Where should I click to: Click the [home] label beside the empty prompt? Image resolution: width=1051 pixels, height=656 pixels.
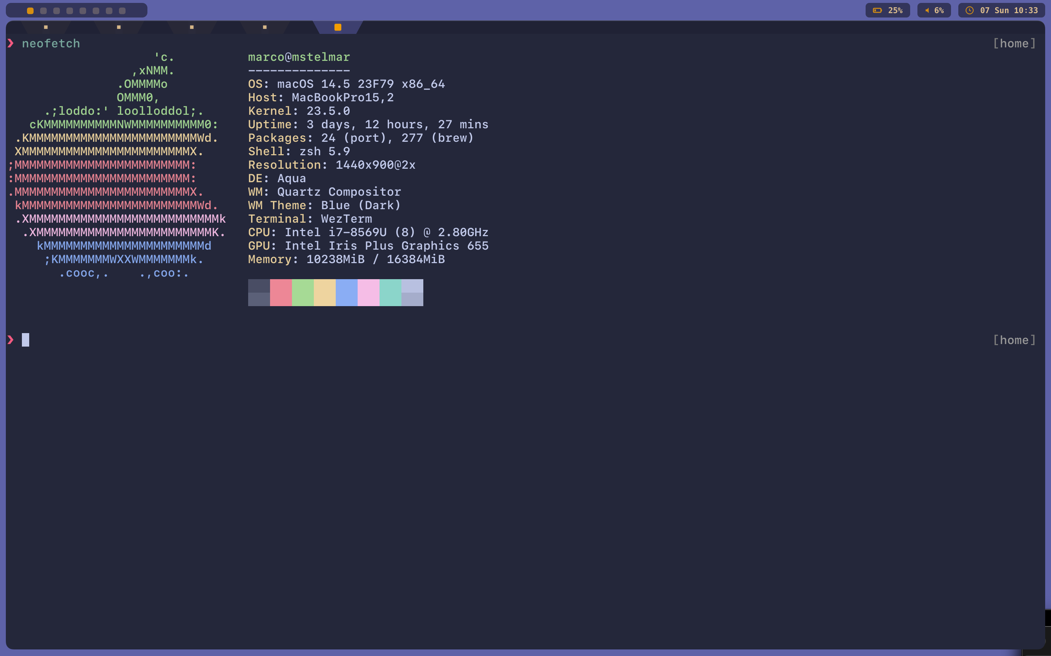point(1015,340)
